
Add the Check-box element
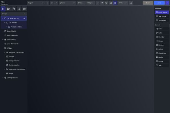(x=162, y=53)
